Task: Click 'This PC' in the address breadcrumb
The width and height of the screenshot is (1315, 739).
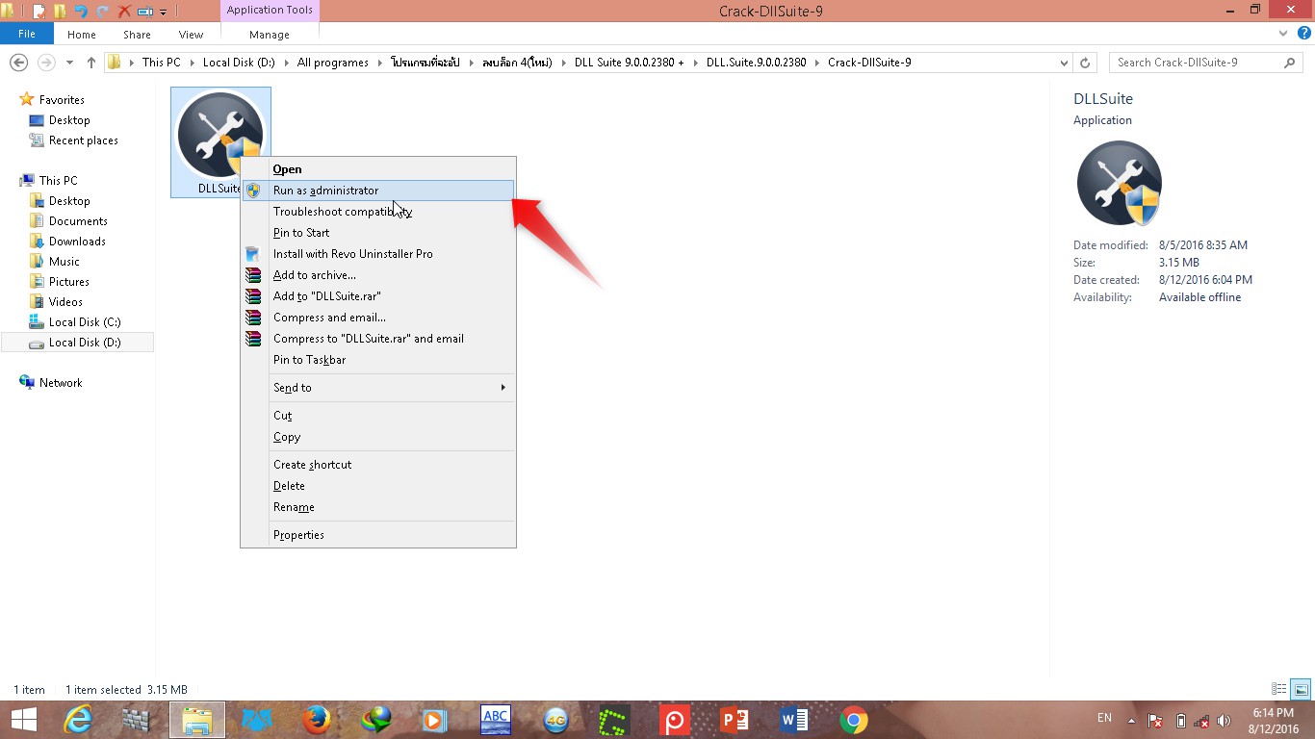Action: pos(161,63)
